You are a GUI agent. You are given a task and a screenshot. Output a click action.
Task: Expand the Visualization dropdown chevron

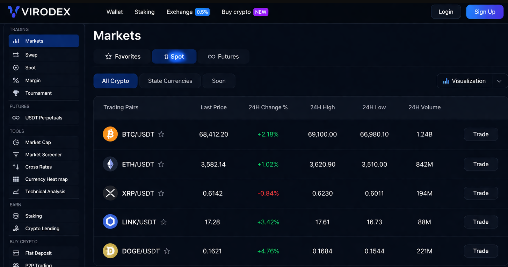(499, 81)
